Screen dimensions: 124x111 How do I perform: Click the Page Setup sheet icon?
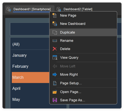55,83
